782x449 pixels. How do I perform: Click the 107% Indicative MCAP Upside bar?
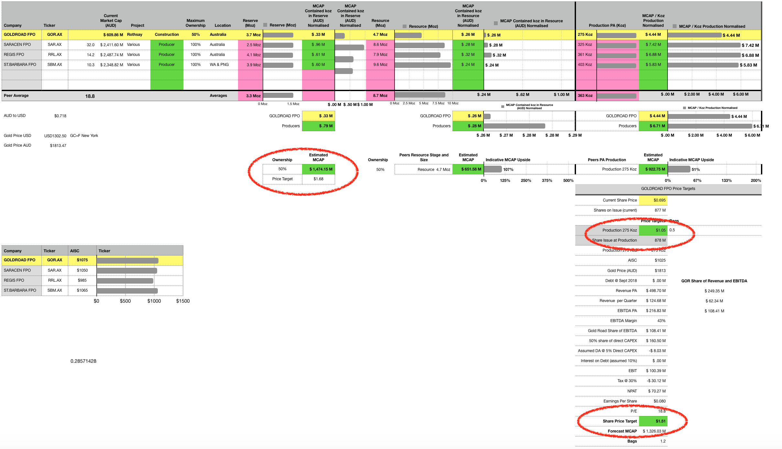point(493,169)
